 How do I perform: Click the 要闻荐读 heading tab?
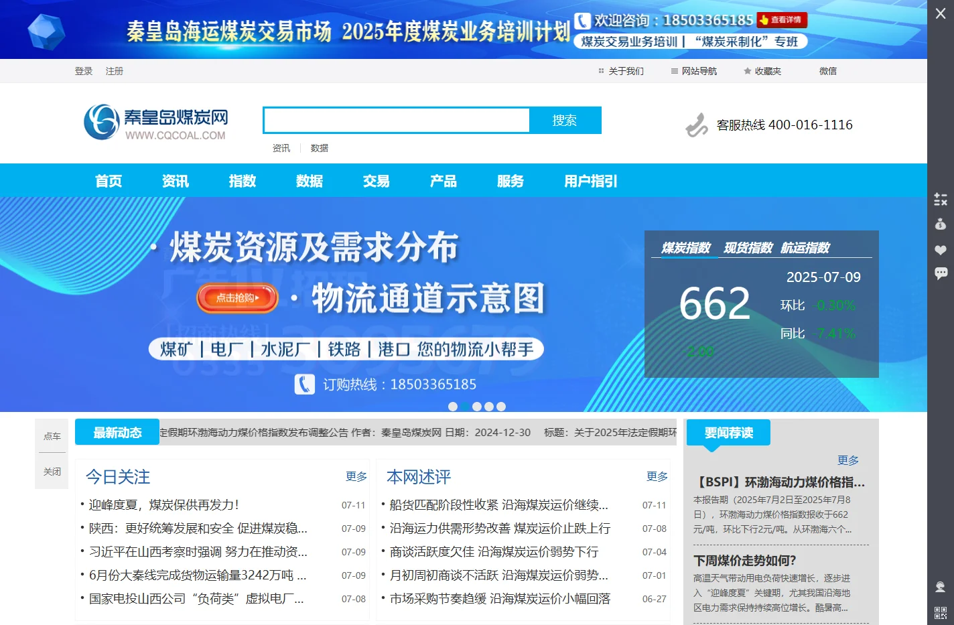728,433
